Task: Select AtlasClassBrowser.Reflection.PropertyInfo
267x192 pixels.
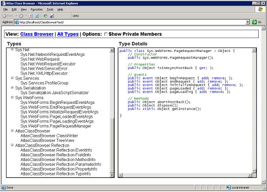Action: (59, 169)
